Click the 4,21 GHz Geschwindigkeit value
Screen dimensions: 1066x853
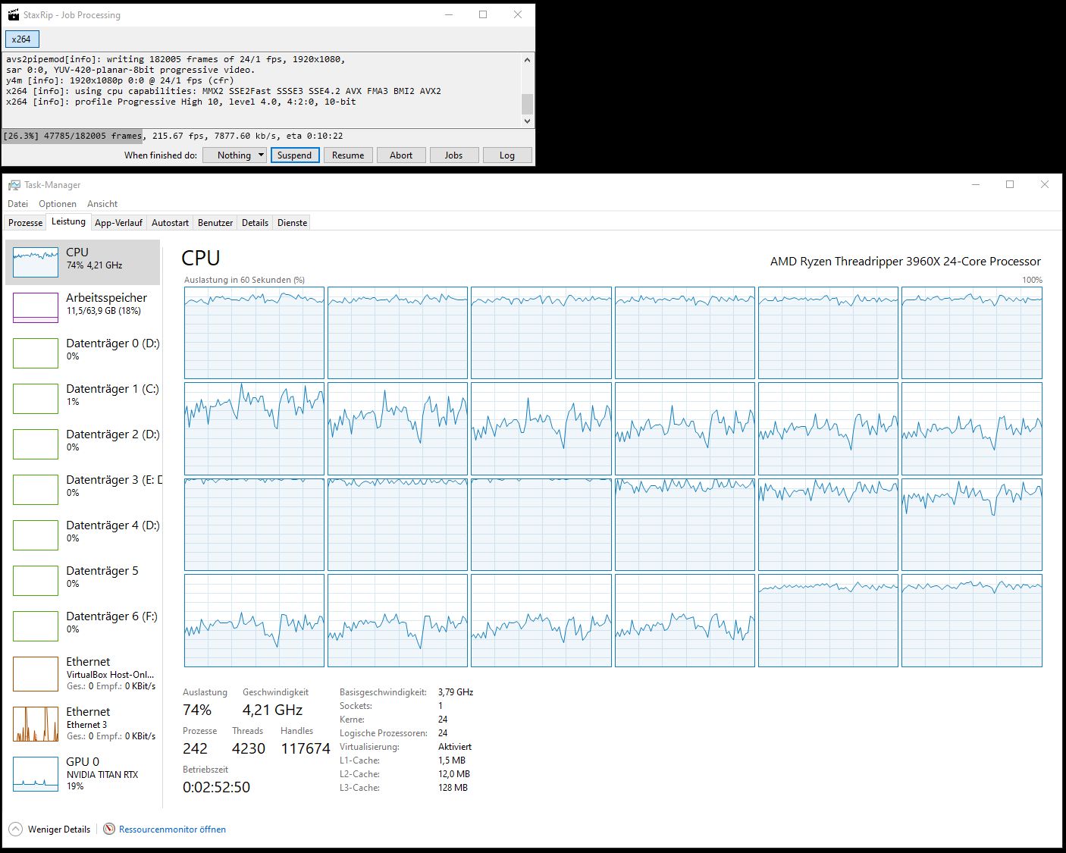(x=272, y=710)
